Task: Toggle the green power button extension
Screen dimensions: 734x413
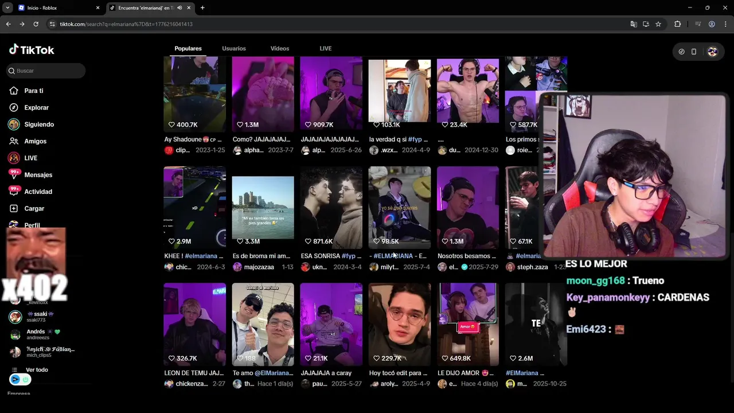Action: click(x=26, y=379)
